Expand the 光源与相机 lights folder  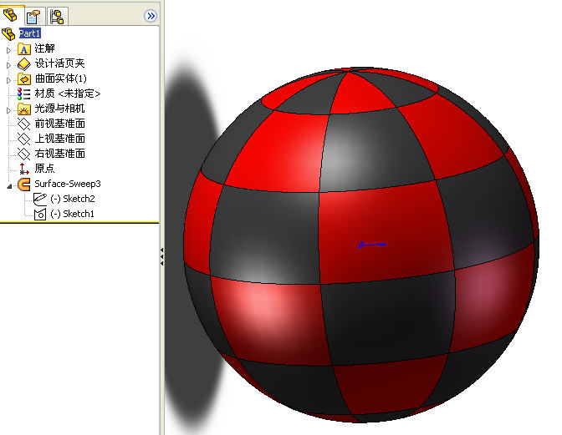[x=8, y=110]
